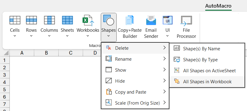
Task: Choose Scale (From Orig Size) entry
Action: (135, 103)
